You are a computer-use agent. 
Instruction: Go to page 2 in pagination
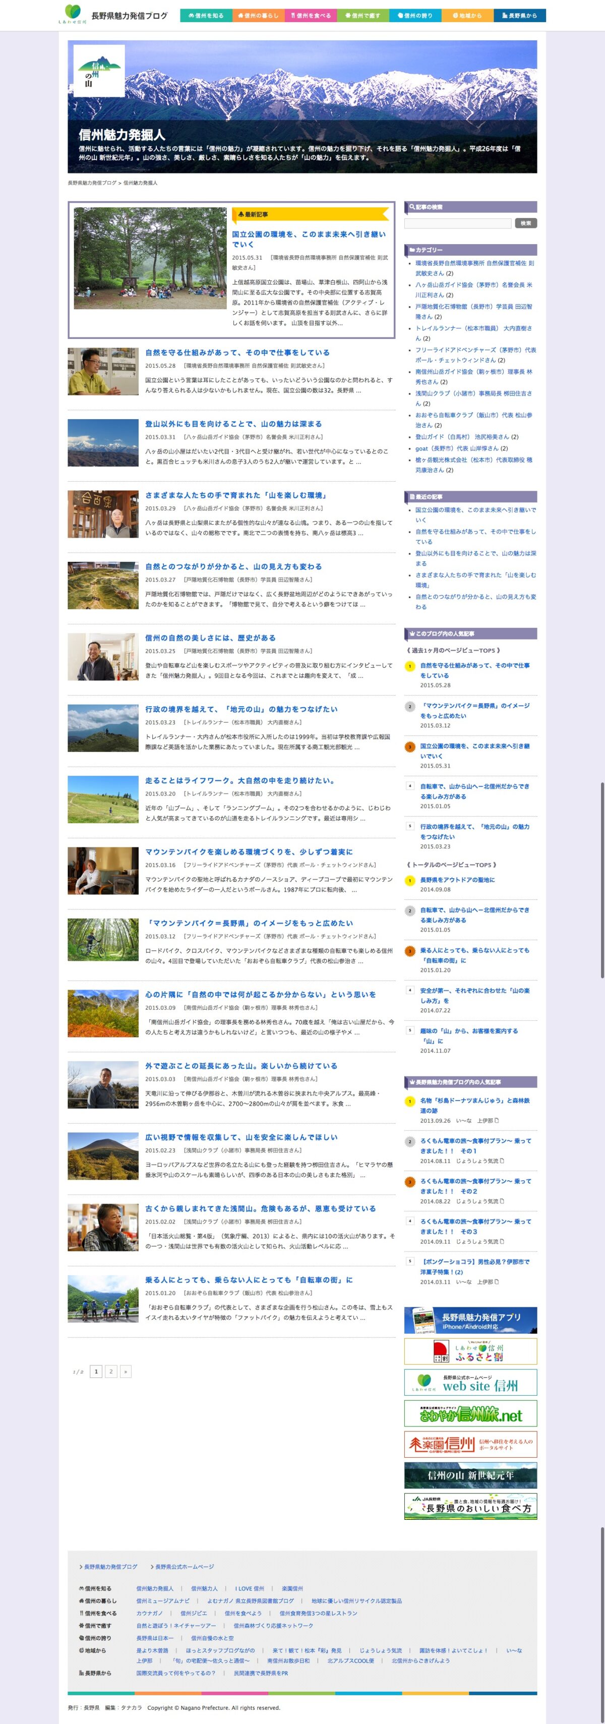pos(111,1370)
